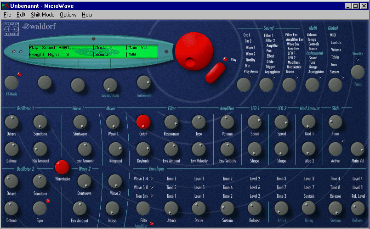Click the Wave 1 Startwave knob
The height and width of the screenshot is (229, 370).
(80, 122)
